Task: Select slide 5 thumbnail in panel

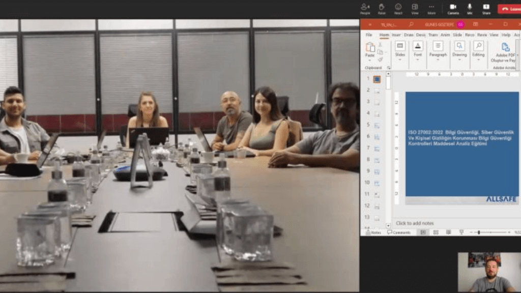Action: pyautogui.click(x=377, y=125)
